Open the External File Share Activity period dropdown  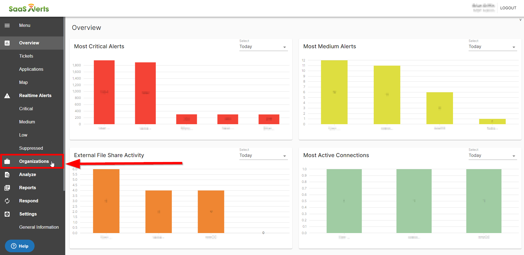(x=263, y=155)
